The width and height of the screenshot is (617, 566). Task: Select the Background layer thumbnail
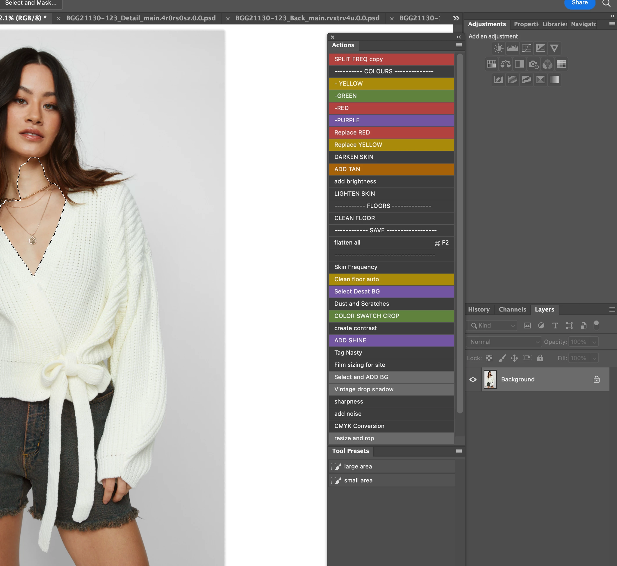coord(490,379)
